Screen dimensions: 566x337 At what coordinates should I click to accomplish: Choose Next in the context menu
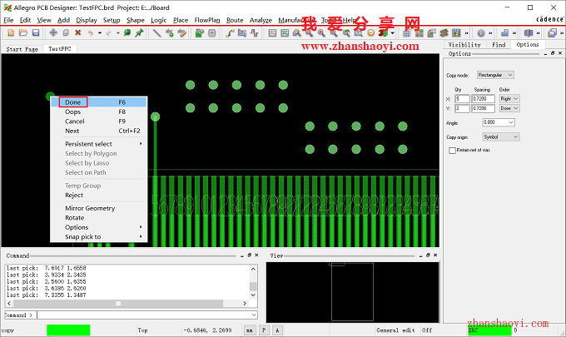click(x=98, y=131)
